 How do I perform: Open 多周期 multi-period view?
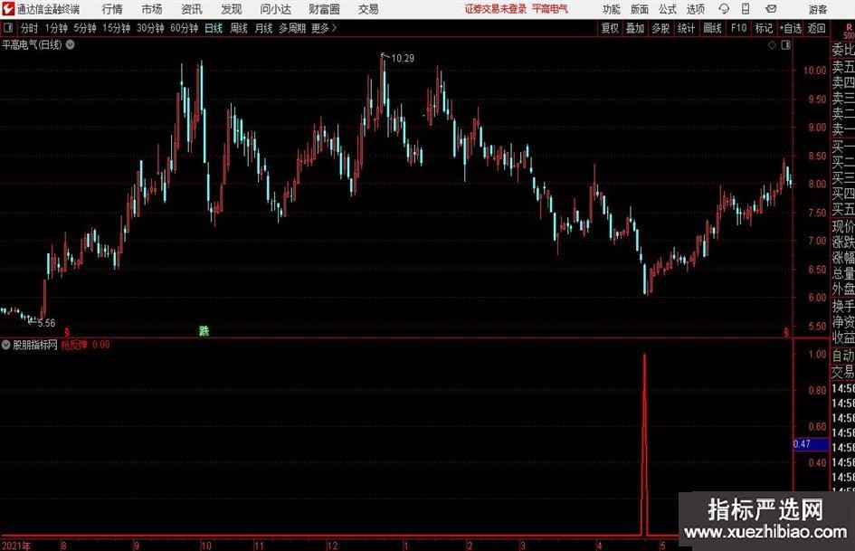pyautogui.click(x=291, y=28)
